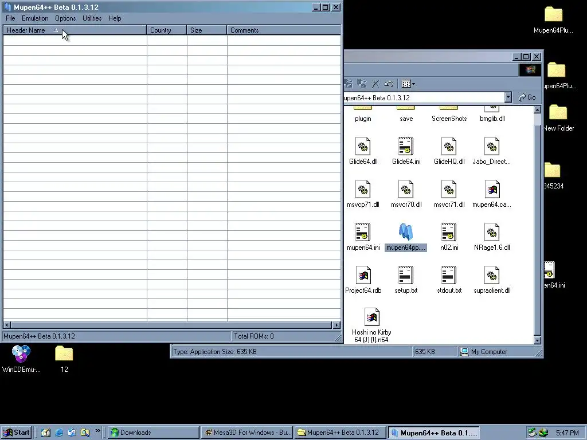This screenshot has width=587, height=440.
Task: Open the Emulation menu
Action: pyautogui.click(x=35, y=18)
